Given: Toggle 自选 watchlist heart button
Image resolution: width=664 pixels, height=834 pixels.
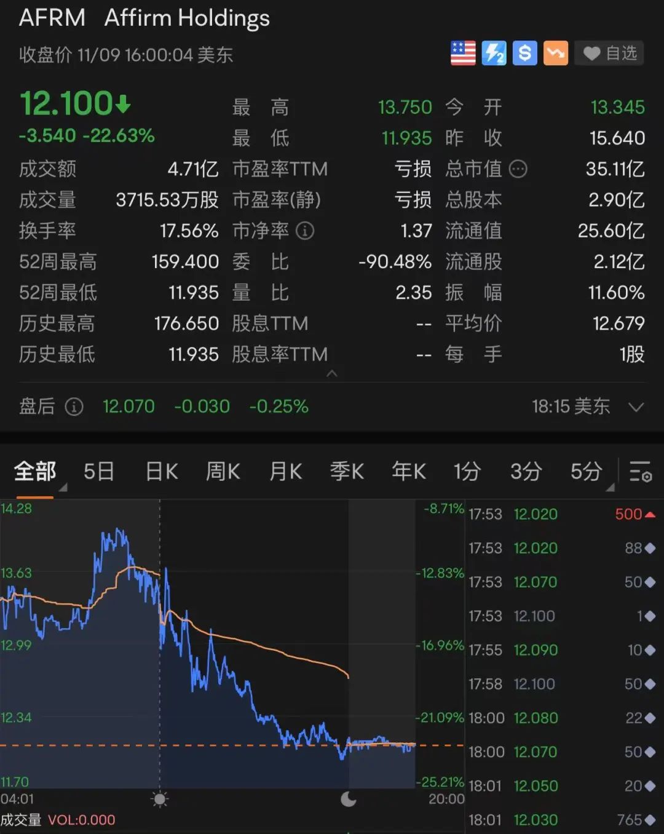Looking at the screenshot, I should tap(608, 53).
